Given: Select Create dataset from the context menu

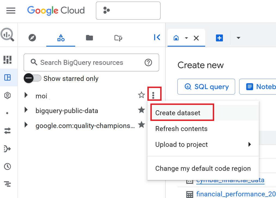Looking at the screenshot, I should (178, 113).
